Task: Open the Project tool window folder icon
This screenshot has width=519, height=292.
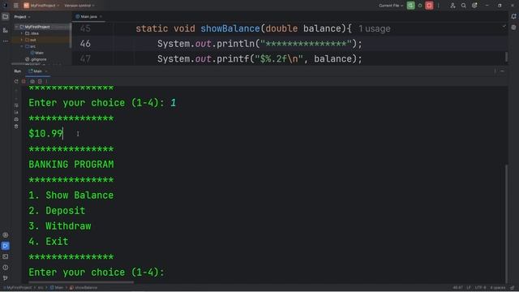Action: point(6,16)
